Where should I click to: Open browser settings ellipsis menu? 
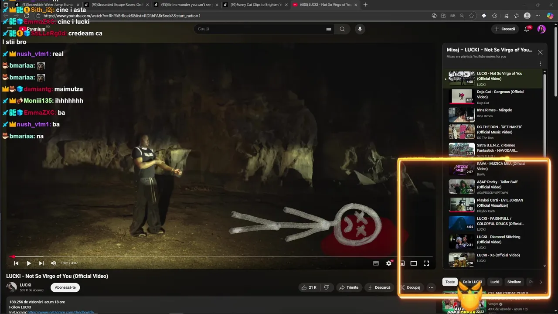click(x=538, y=16)
